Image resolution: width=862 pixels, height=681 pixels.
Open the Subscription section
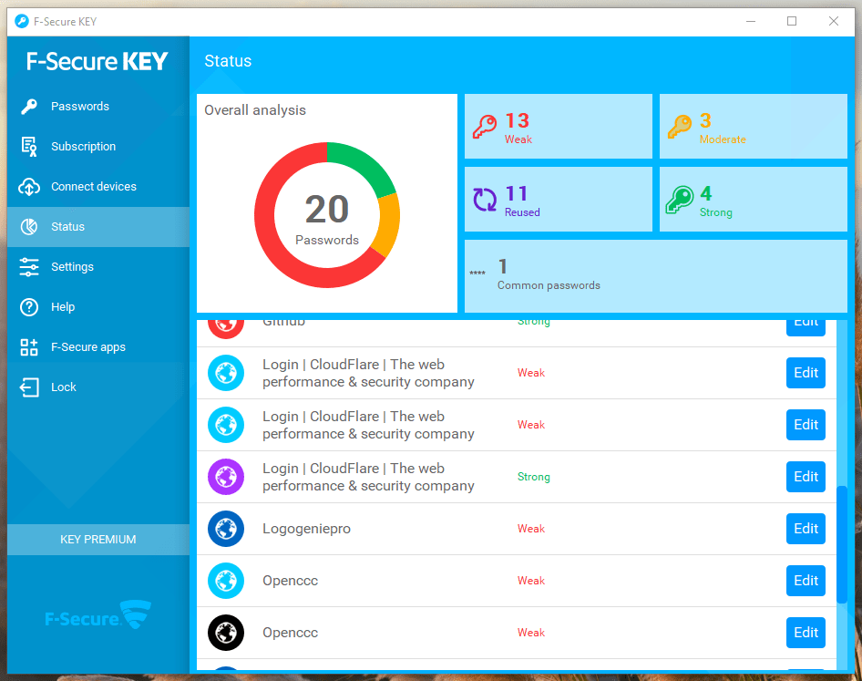[98, 147]
